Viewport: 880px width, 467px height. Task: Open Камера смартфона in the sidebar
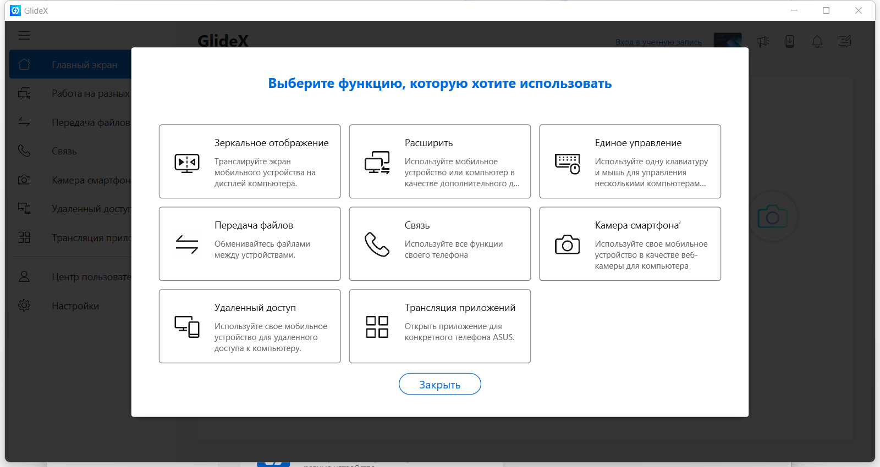pos(70,180)
